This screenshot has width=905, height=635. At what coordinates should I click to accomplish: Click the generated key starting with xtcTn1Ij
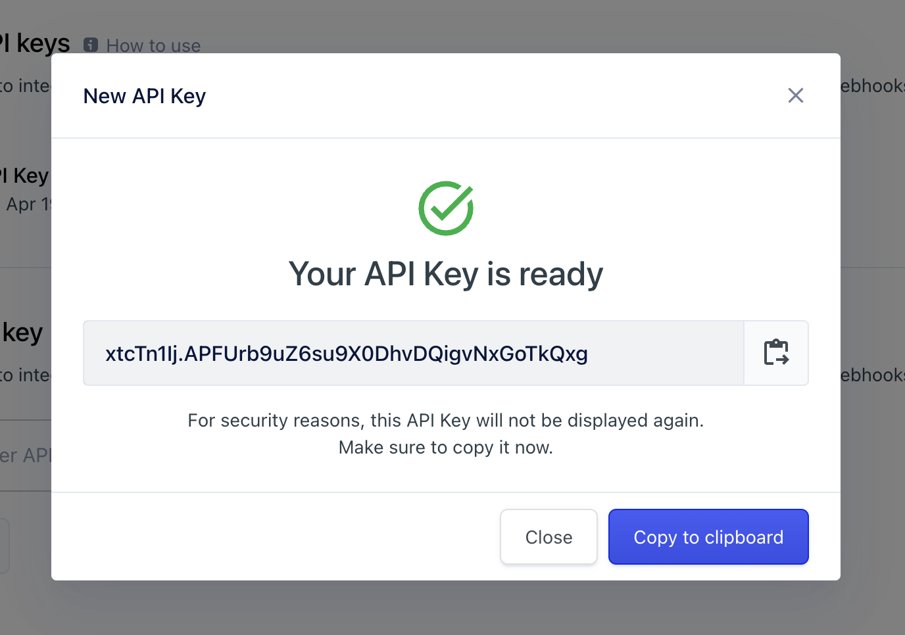[x=346, y=354]
